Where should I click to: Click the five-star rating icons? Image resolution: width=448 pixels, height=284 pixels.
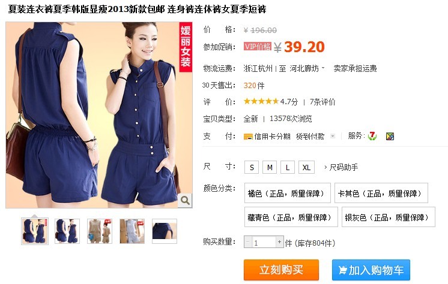(261, 101)
